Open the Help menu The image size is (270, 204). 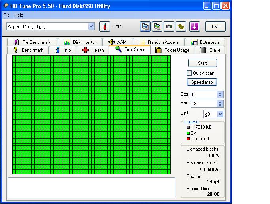(x=19, y=15)
